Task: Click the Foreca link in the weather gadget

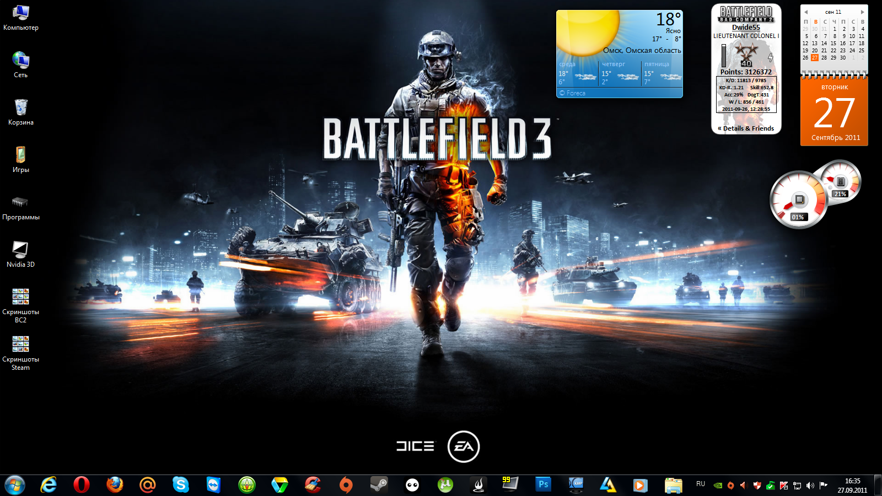Action: (x=572, y=93)
